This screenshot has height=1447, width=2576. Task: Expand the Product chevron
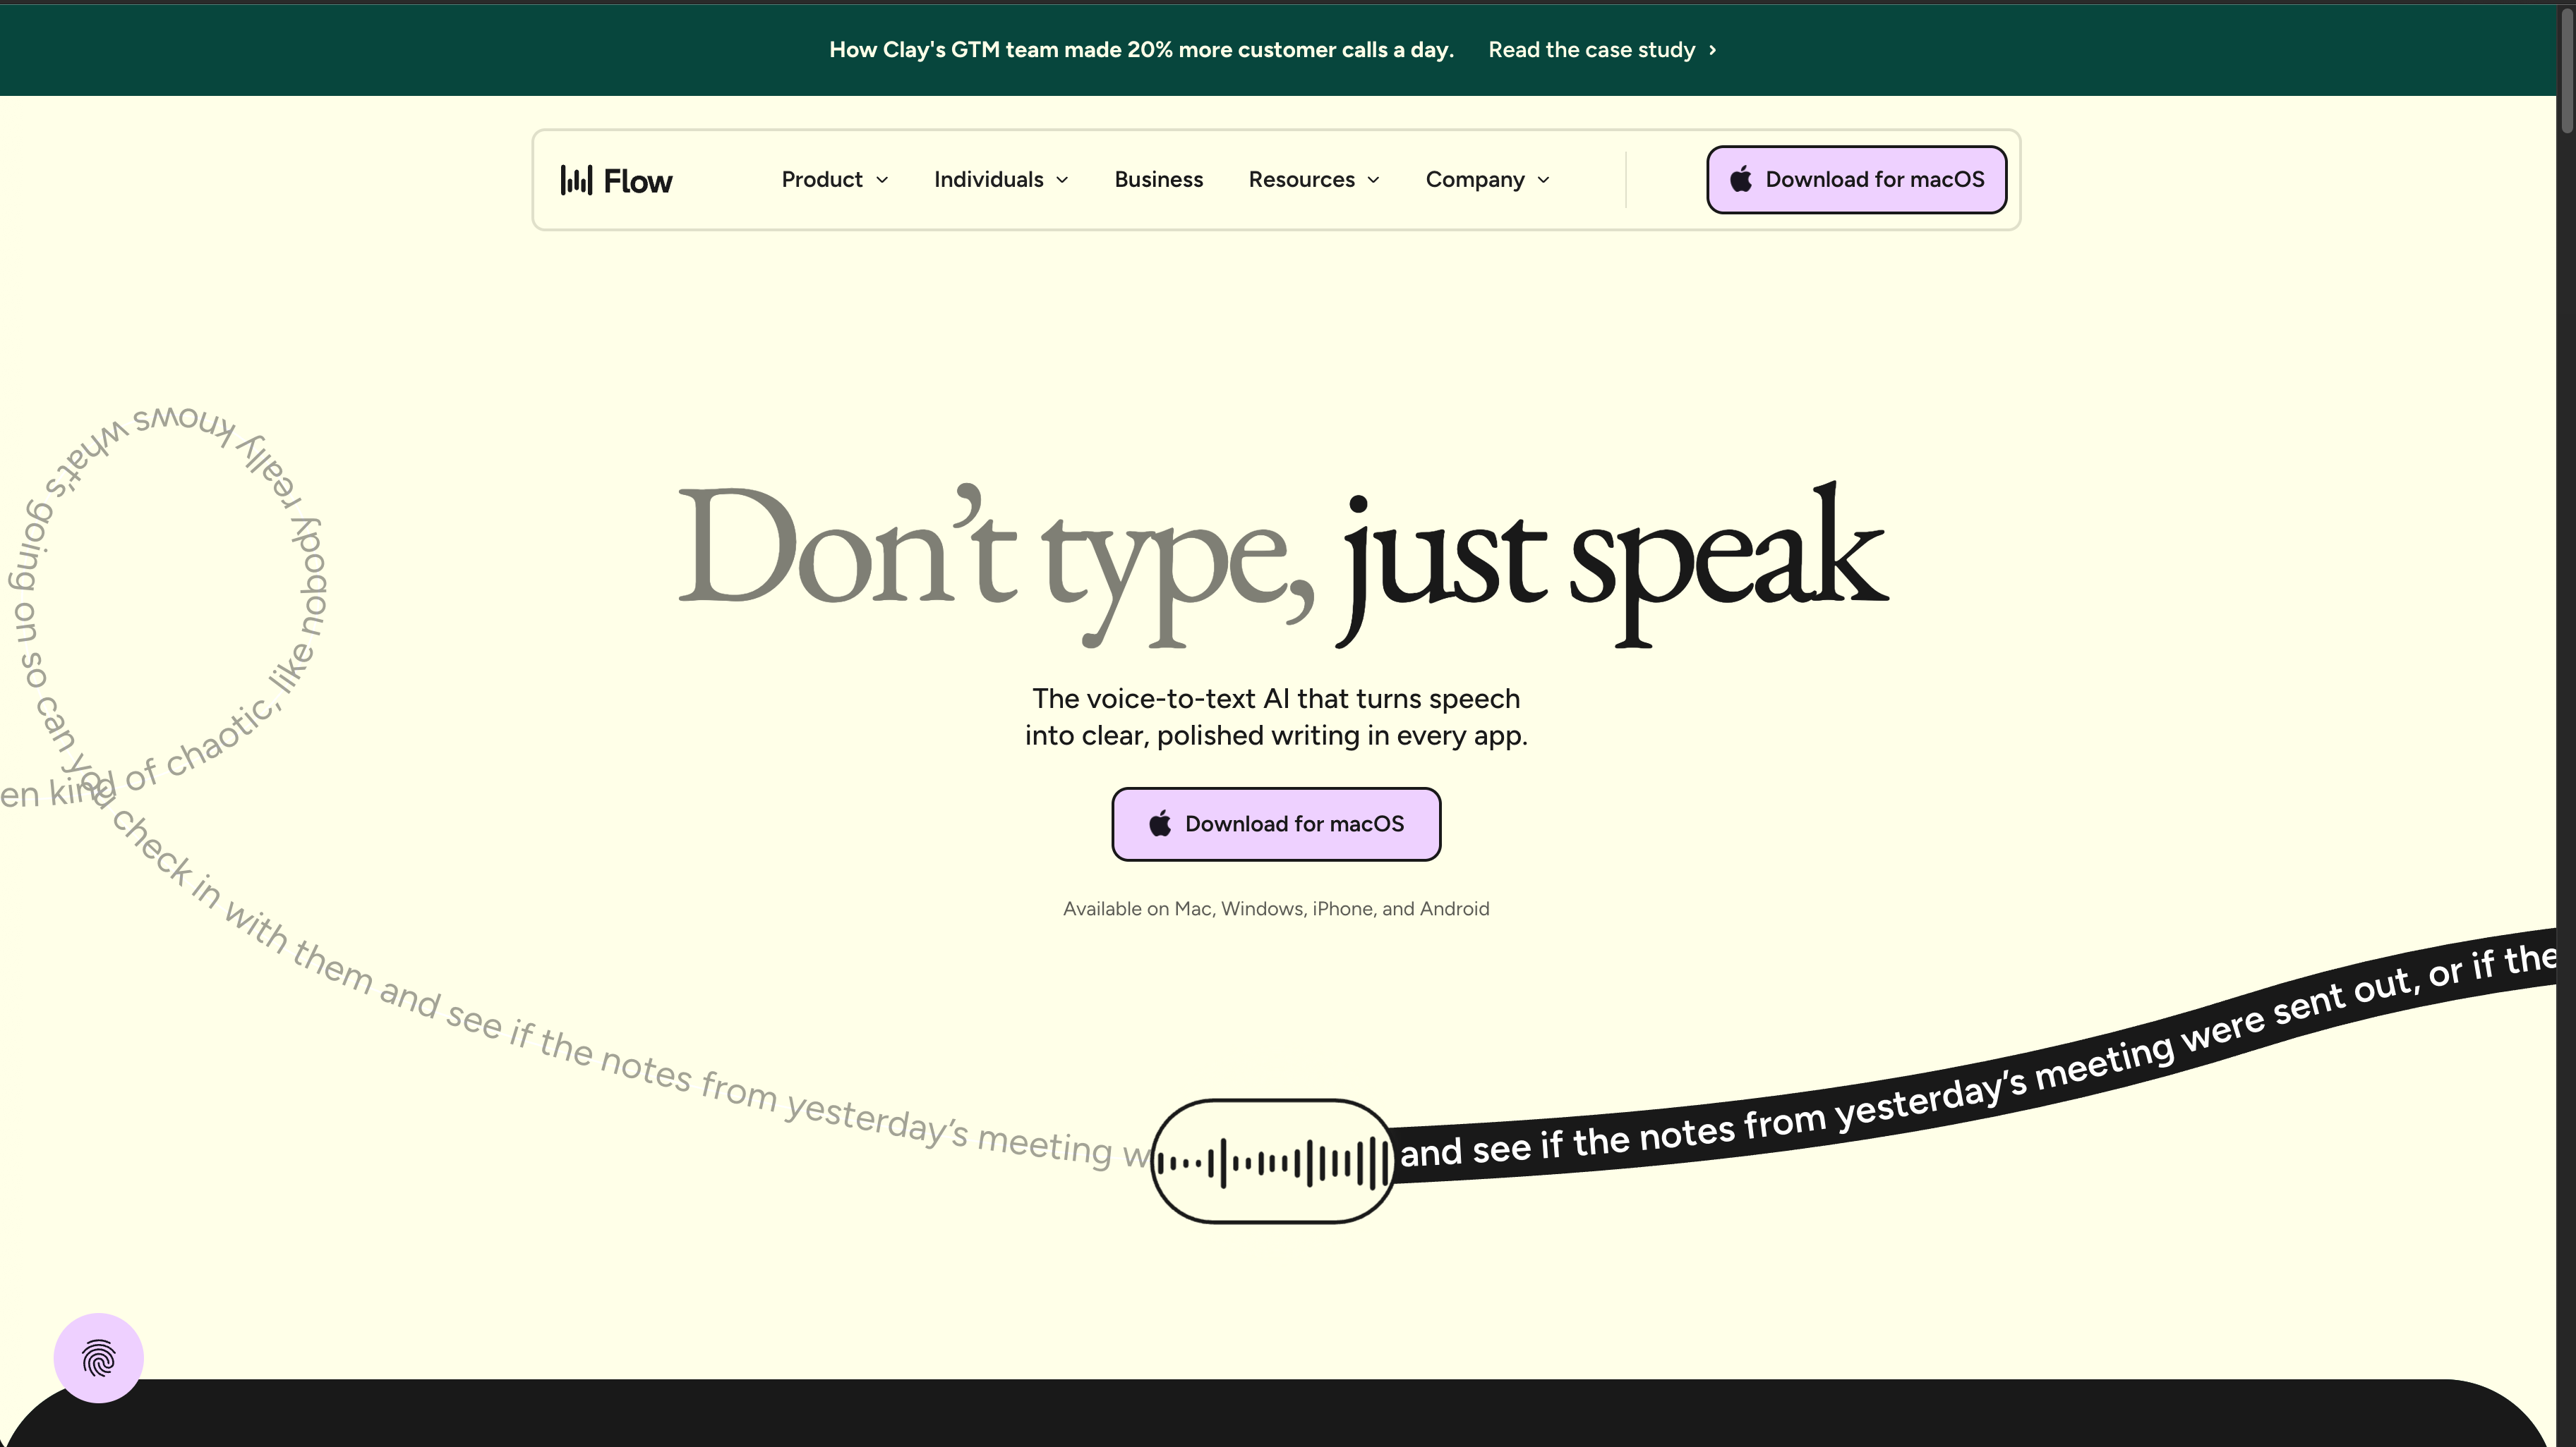tap(882, 180)
